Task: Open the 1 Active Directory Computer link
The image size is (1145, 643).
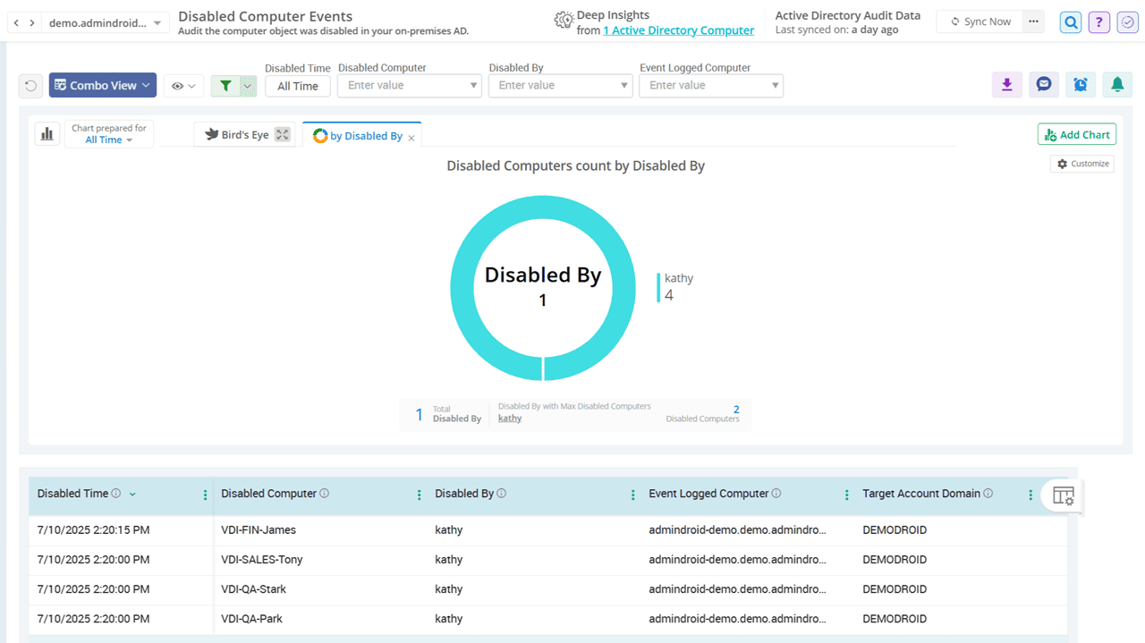Action: [x=678, y=30]
